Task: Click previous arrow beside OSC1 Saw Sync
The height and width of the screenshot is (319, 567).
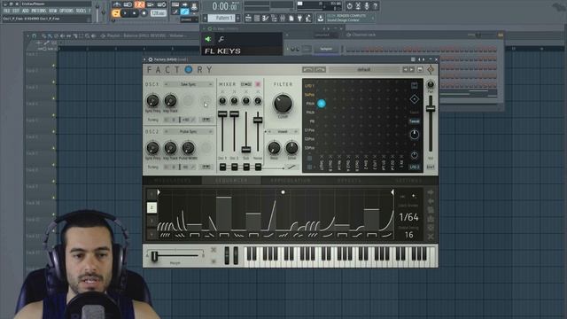Action: (166, 84)
